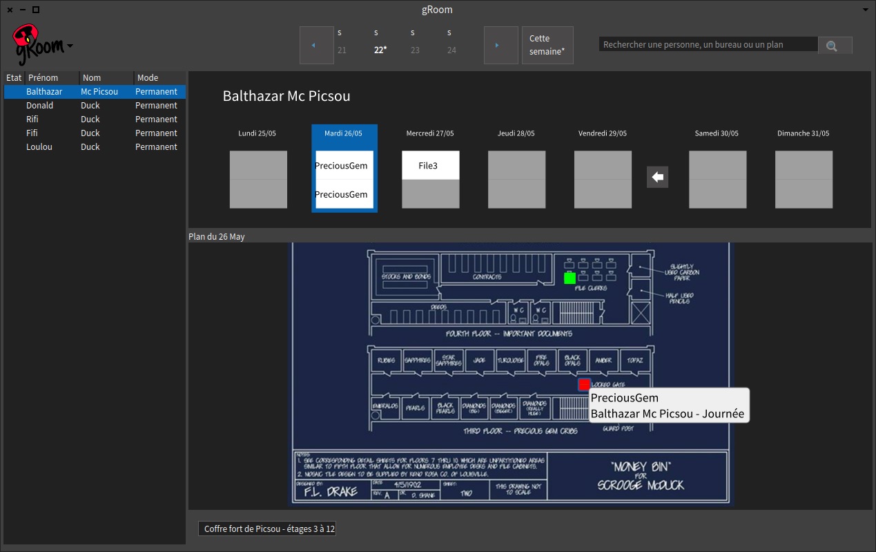The width and height of the screenshot is (876, 552).
Task: Select the Rifi Duck row
Action: [95, 120]
